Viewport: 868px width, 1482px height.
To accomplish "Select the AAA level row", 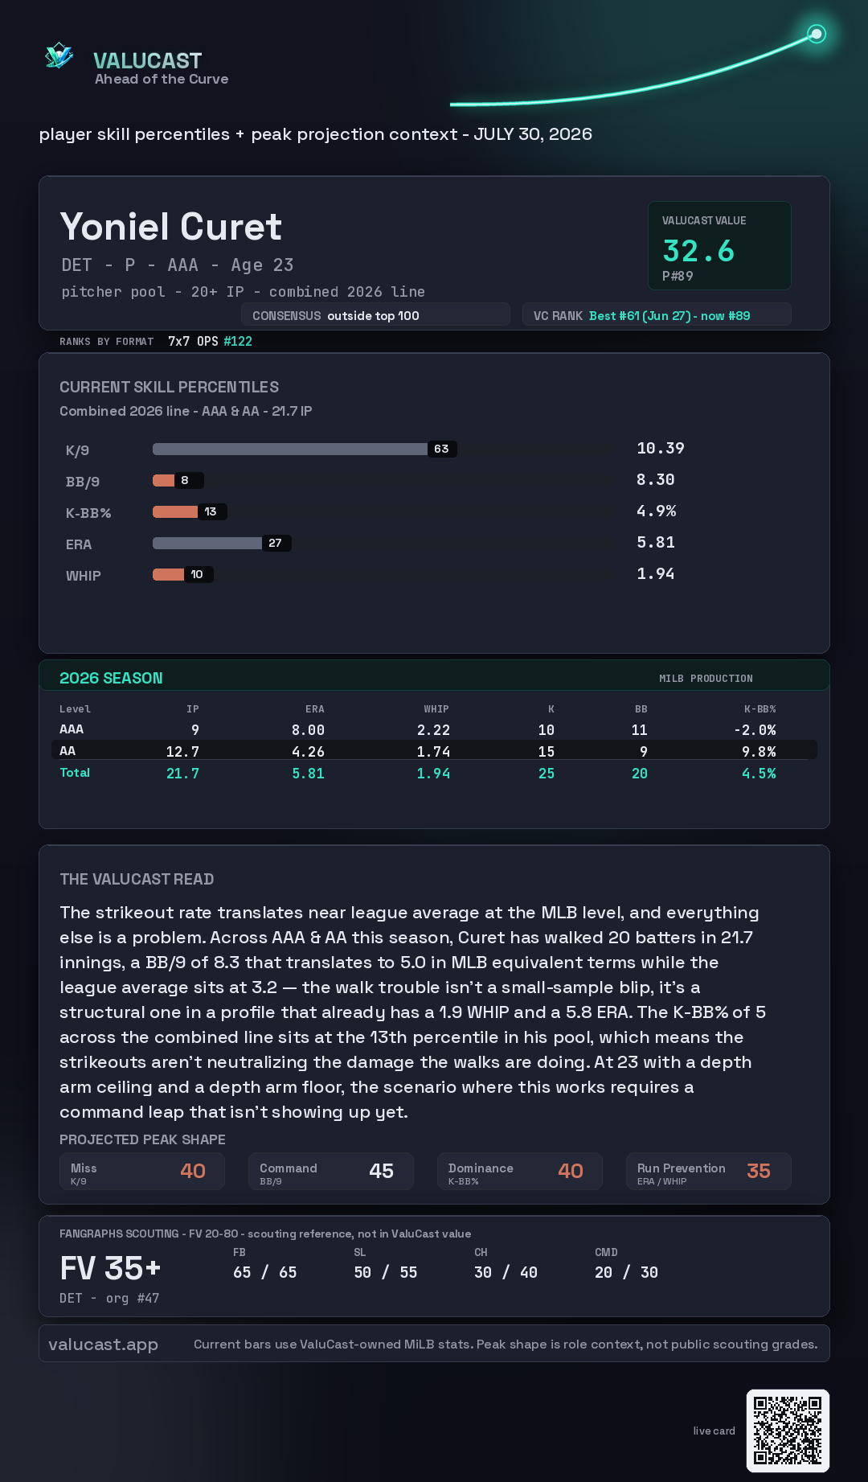I will point(434,729).
